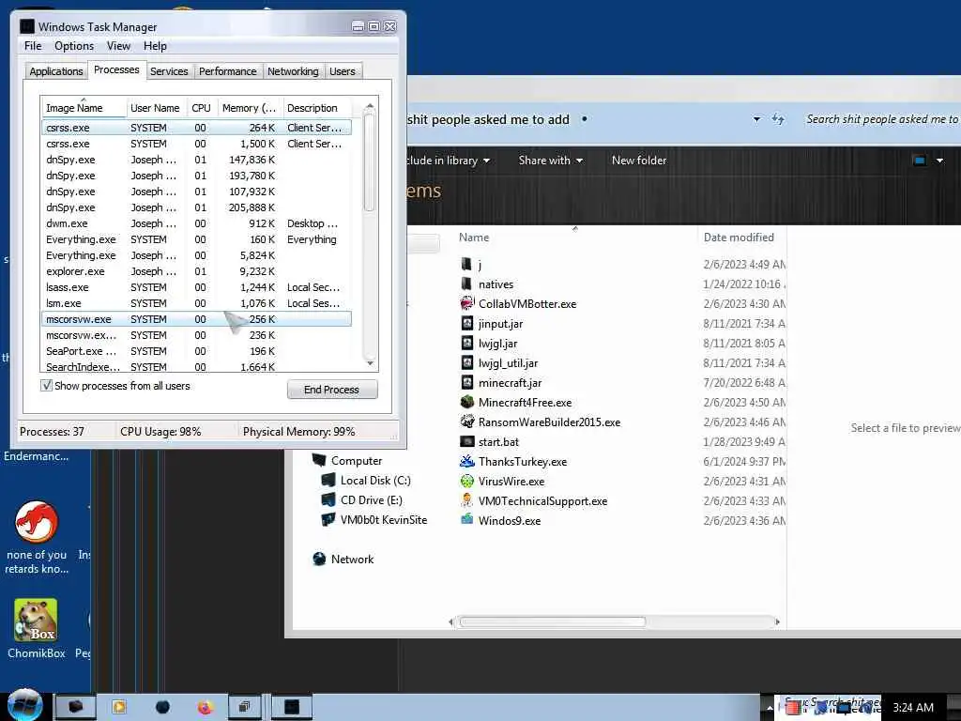Image resolution: width=961 pixels, height=721 pixels.
Task: Switch to the Users tab
Action: coord(342,71)
